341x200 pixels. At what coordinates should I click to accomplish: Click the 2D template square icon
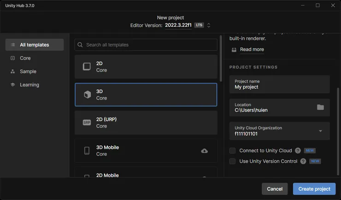[x=87, y=66]
